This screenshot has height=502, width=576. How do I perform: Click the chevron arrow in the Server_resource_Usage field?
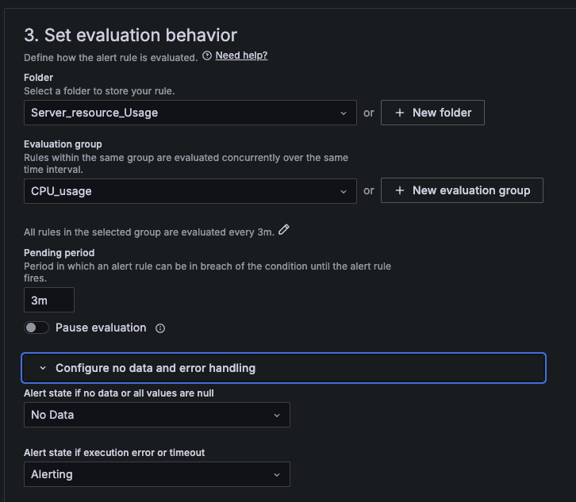(344, 113)
